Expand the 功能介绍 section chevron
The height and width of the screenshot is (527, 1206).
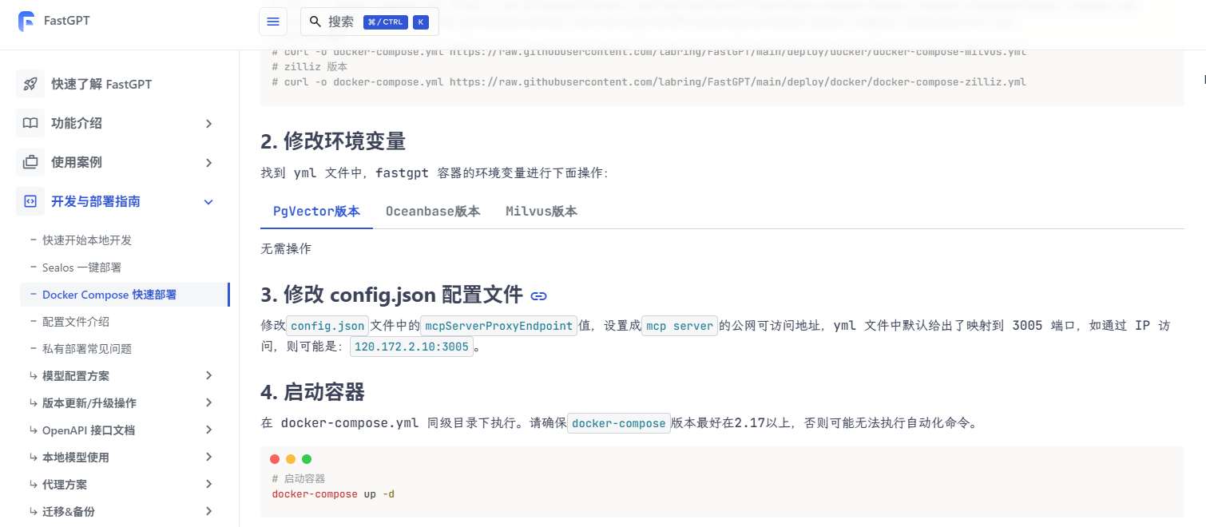click(x=208, y=124)
